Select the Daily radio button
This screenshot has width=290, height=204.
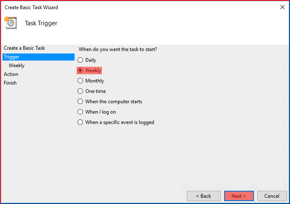tap(80, 60)
